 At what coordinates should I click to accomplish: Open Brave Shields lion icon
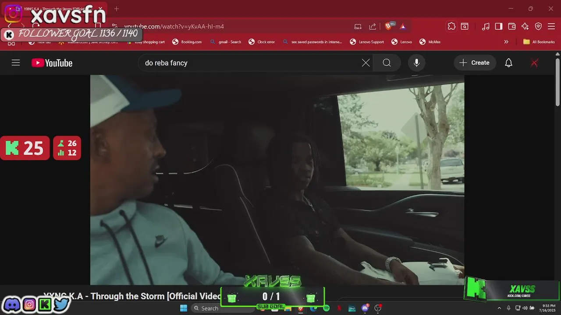(388, 26)
